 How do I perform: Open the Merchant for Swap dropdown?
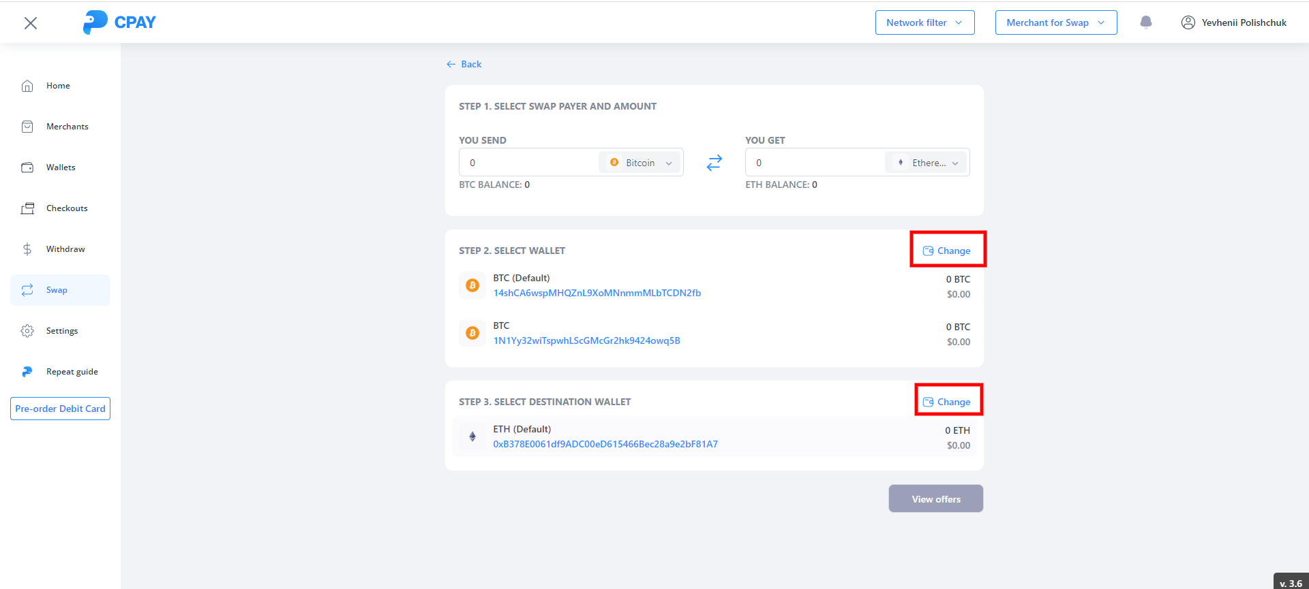coord(1055,22)
